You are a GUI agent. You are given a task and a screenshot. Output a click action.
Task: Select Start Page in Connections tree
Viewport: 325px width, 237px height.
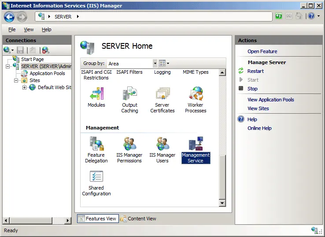(32, 59)
